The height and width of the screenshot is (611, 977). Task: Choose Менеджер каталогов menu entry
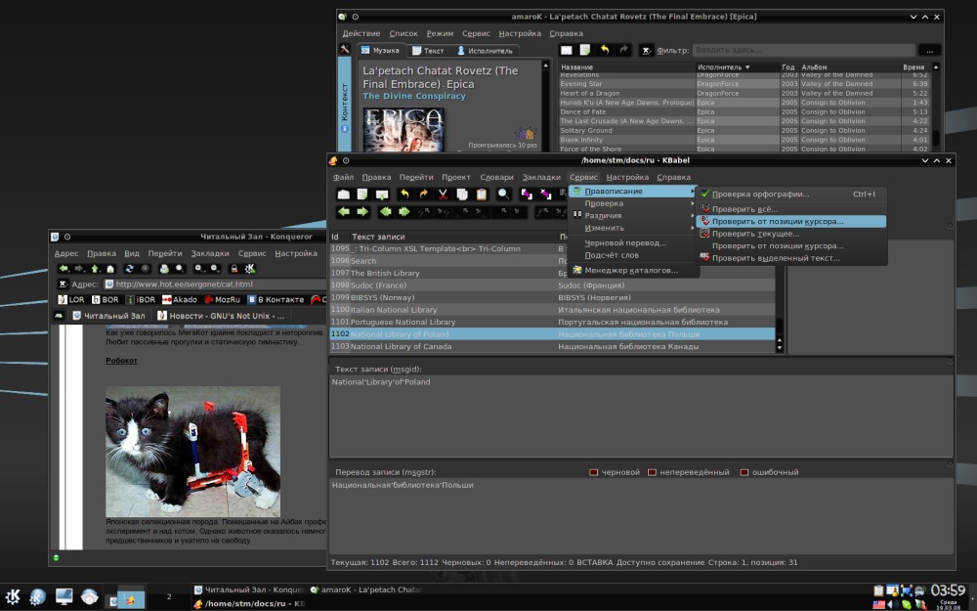pos(632,271)
